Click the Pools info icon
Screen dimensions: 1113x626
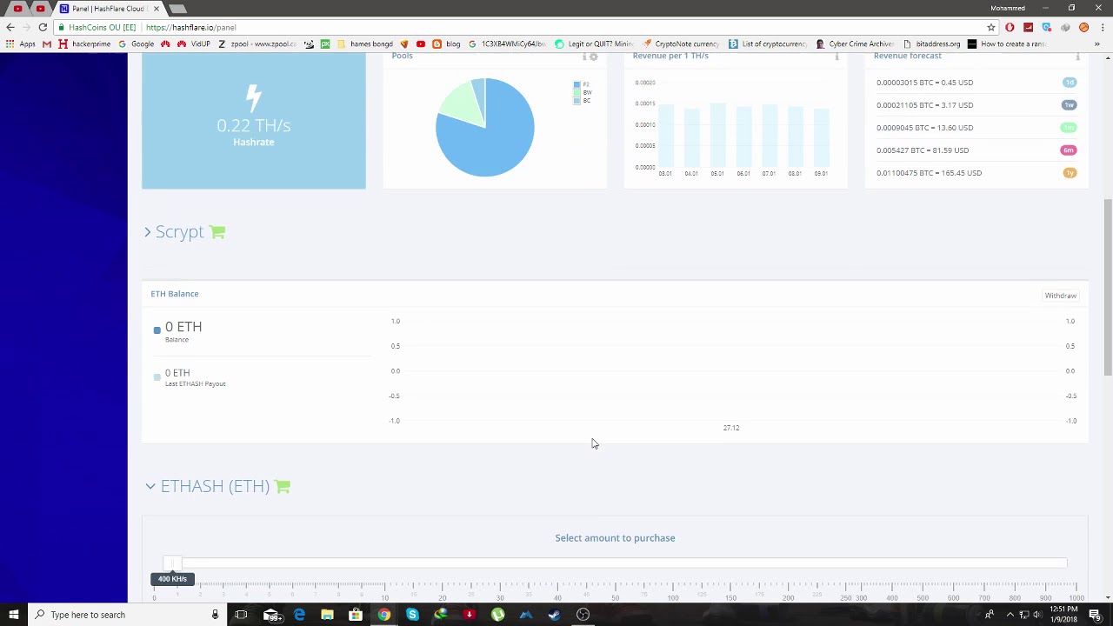point(584,57)
